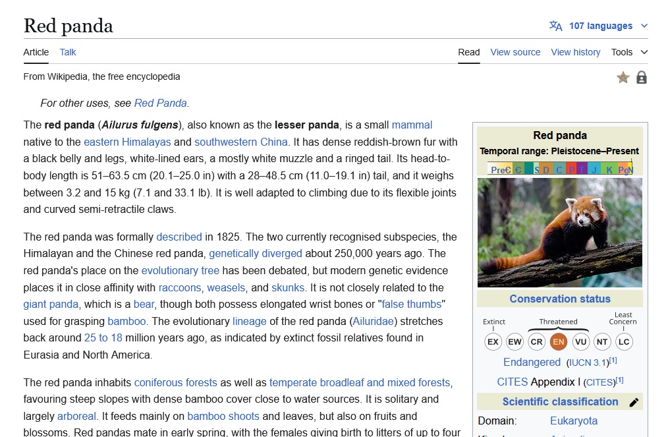Click citation [1] after IUCN 3.1
This screenshot has height=437, width=668.
pos(613,361)
